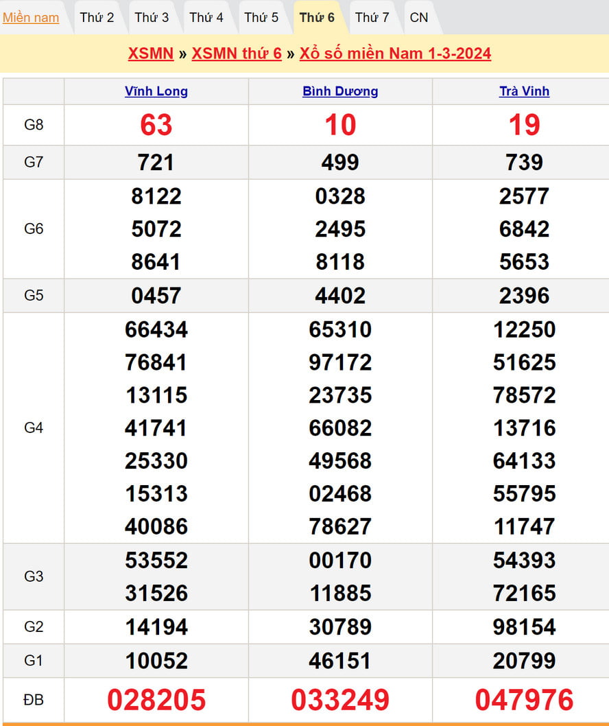The width and height of the screenshot is (609, 726).
Task: Open the Vĩnh Long province link
Action: [156, 91]
